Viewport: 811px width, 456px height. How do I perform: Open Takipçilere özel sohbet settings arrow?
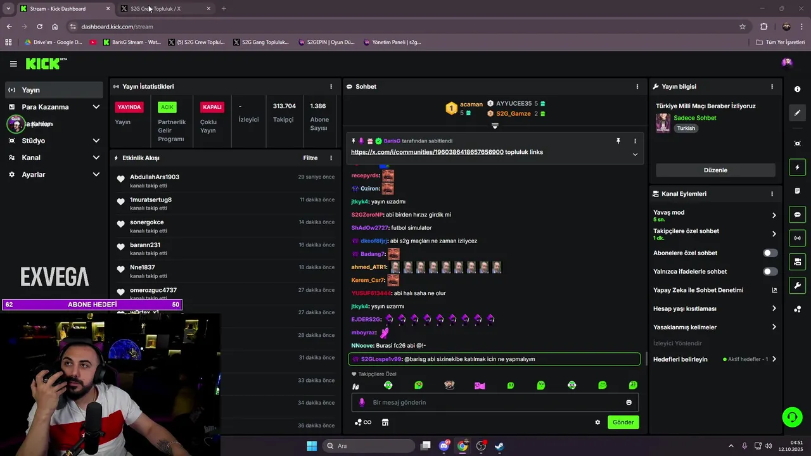point(774,234)
